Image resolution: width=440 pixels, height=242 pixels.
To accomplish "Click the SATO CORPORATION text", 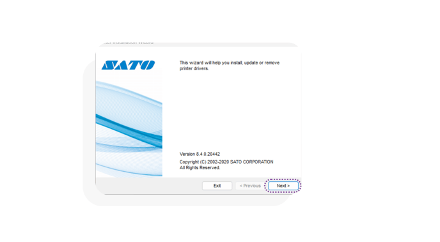I will pos(252,162).
